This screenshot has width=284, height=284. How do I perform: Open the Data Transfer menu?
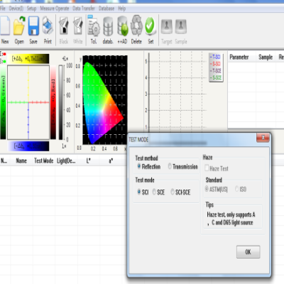84,9
